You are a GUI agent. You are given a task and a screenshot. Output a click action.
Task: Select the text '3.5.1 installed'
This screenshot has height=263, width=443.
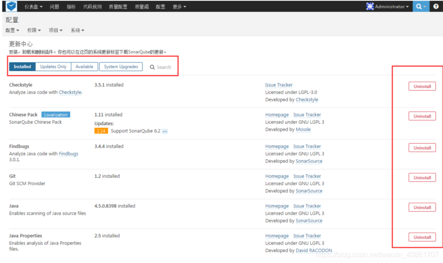pyautogui.click(x=109, y=85)
